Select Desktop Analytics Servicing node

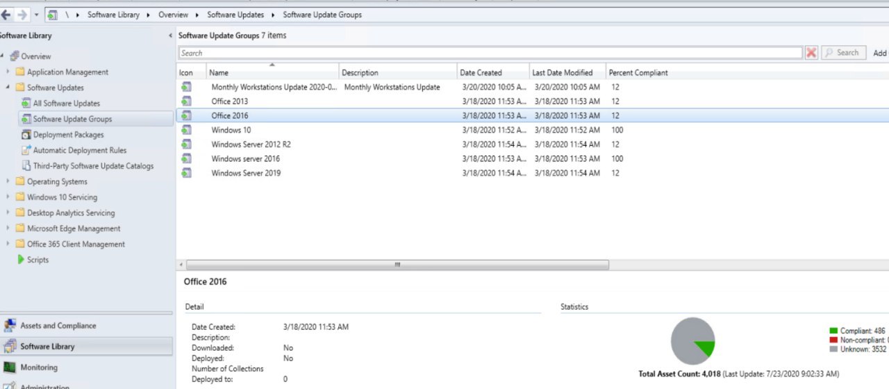[71, 213]
